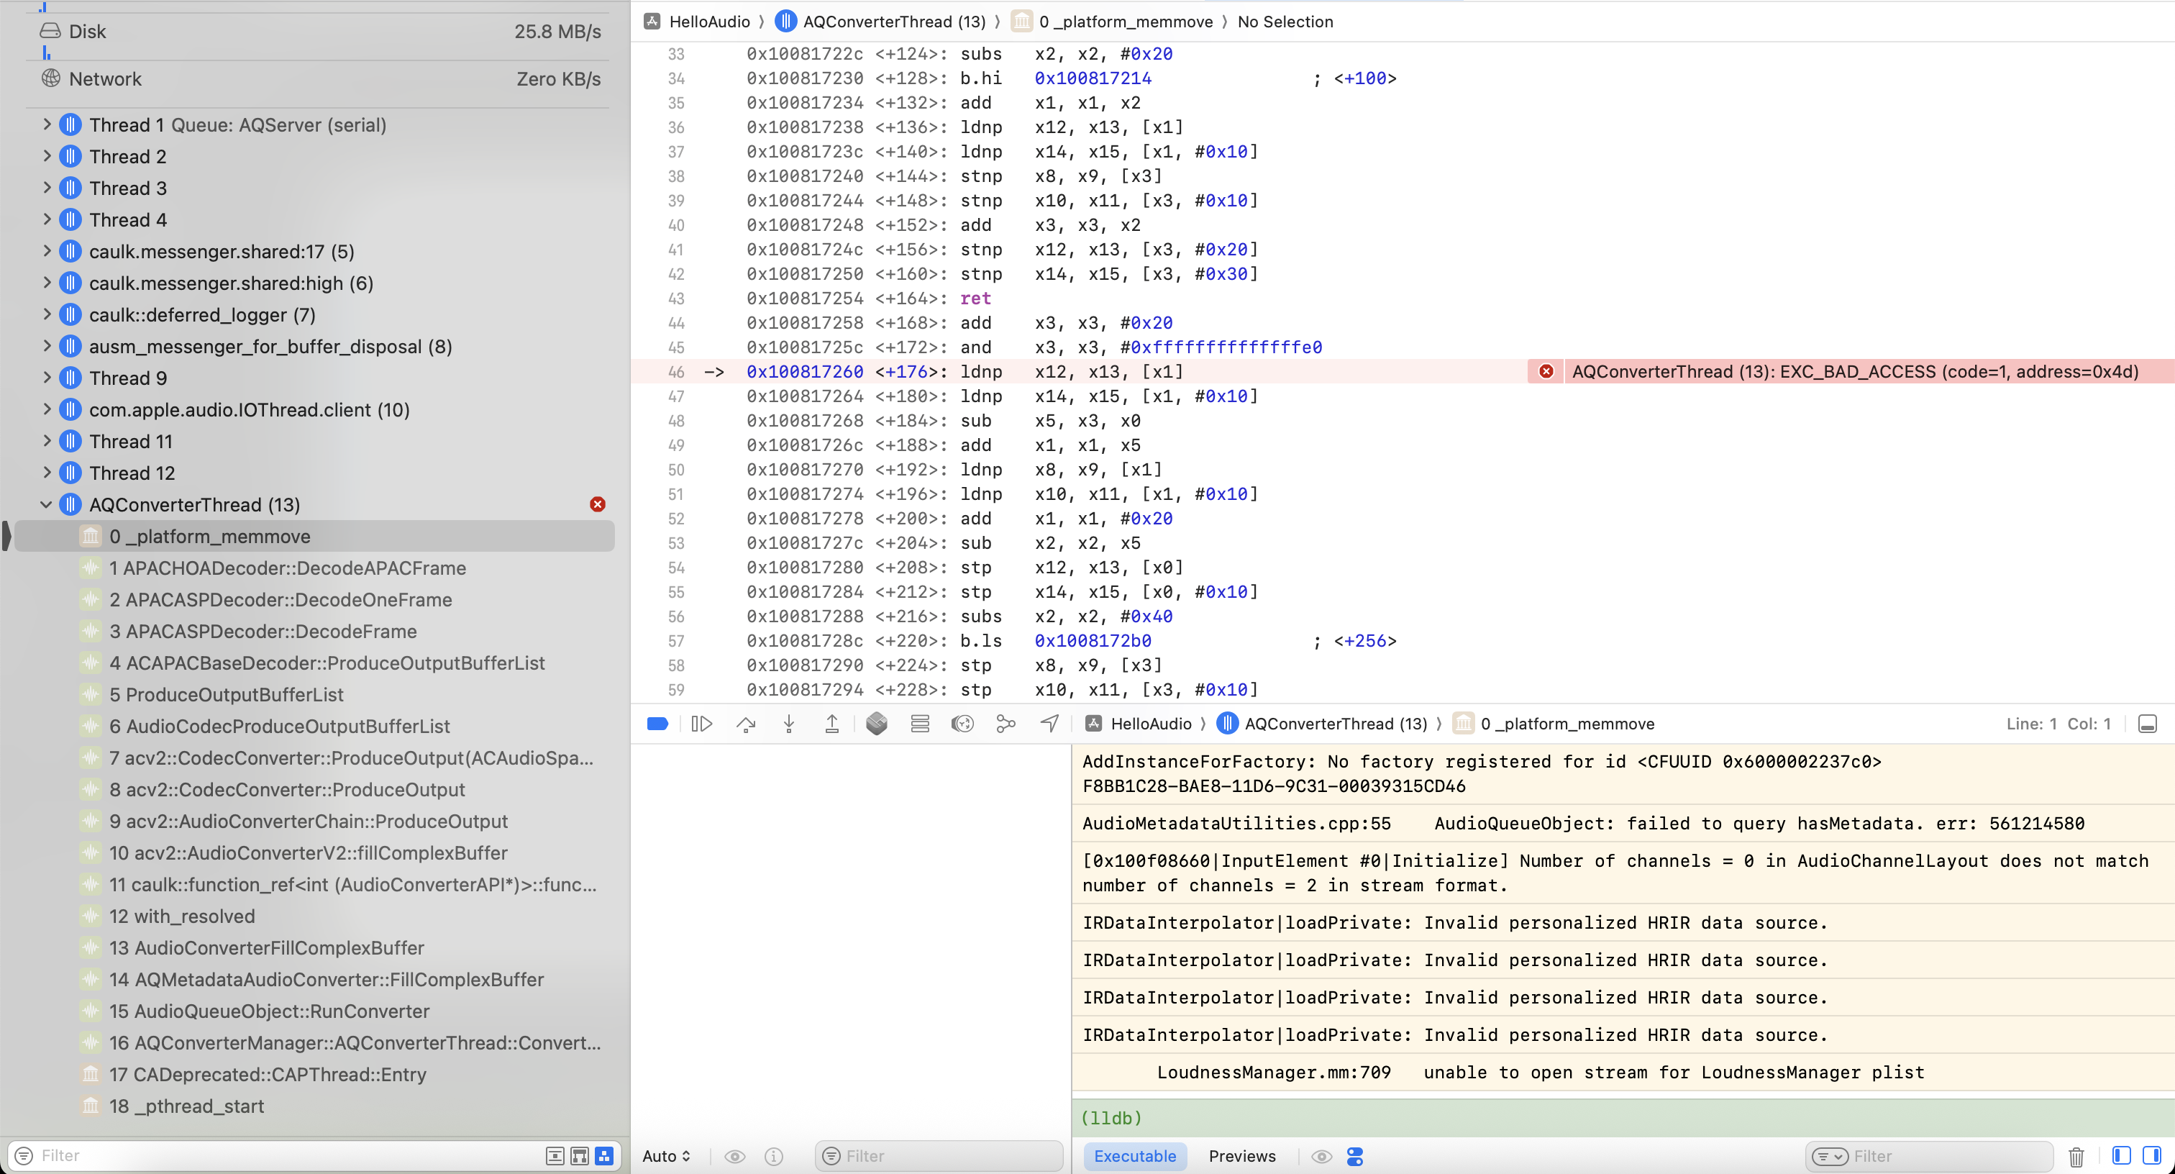
Task: Click AQConverterThread (13) in top jump bar
Action: 893,21
